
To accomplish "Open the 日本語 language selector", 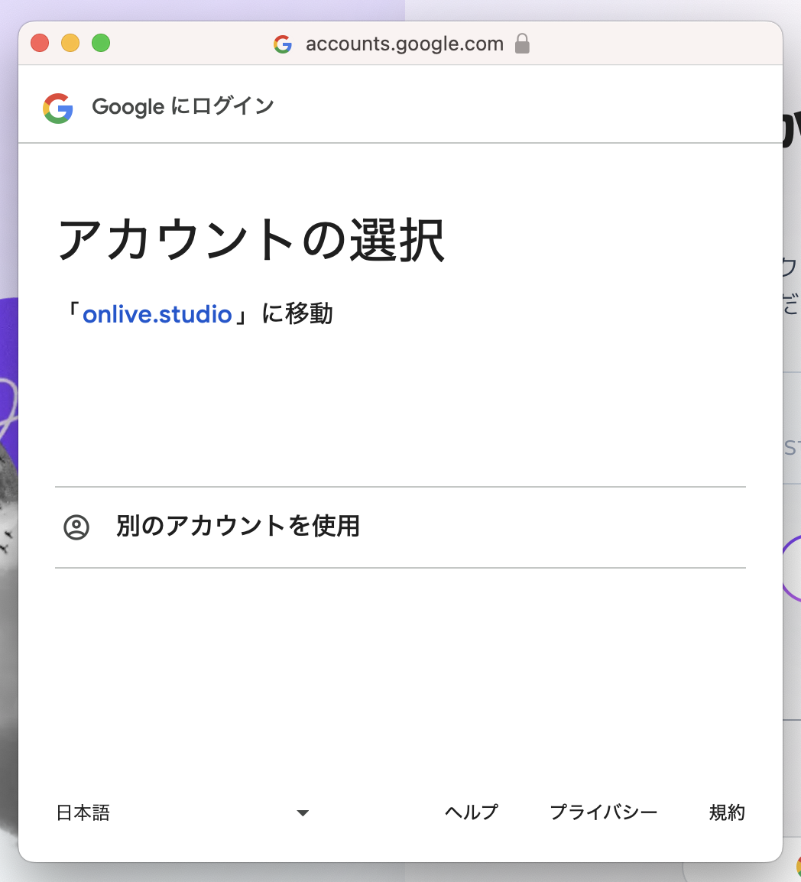I will [x=84, y=812].
